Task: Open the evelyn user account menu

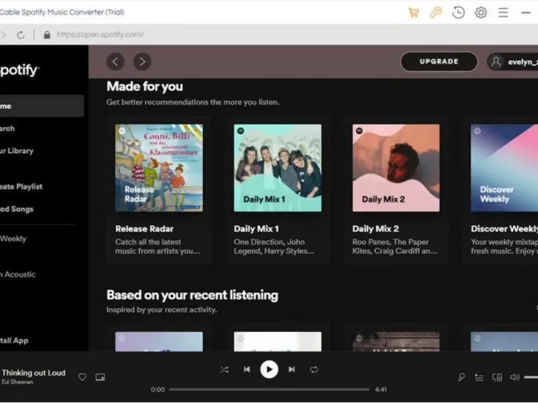Action: tap(512, 62)
